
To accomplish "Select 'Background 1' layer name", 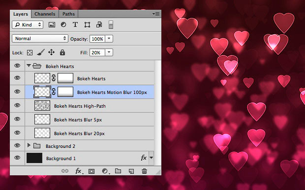I will tap(61, 159).
